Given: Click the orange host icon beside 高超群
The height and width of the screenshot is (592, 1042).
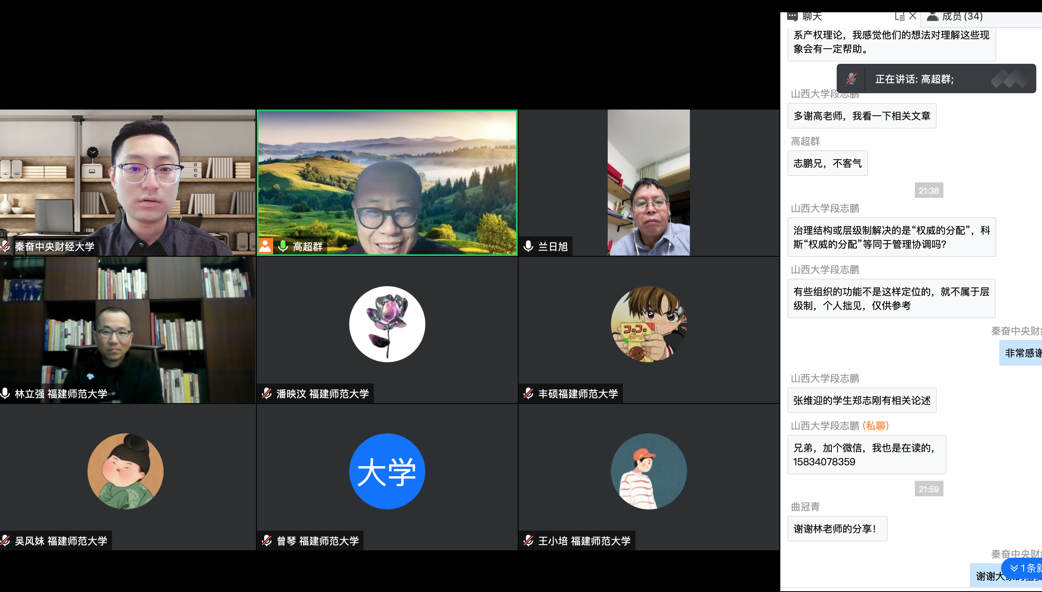Looking at the screenshot, I should click(265, 246).
